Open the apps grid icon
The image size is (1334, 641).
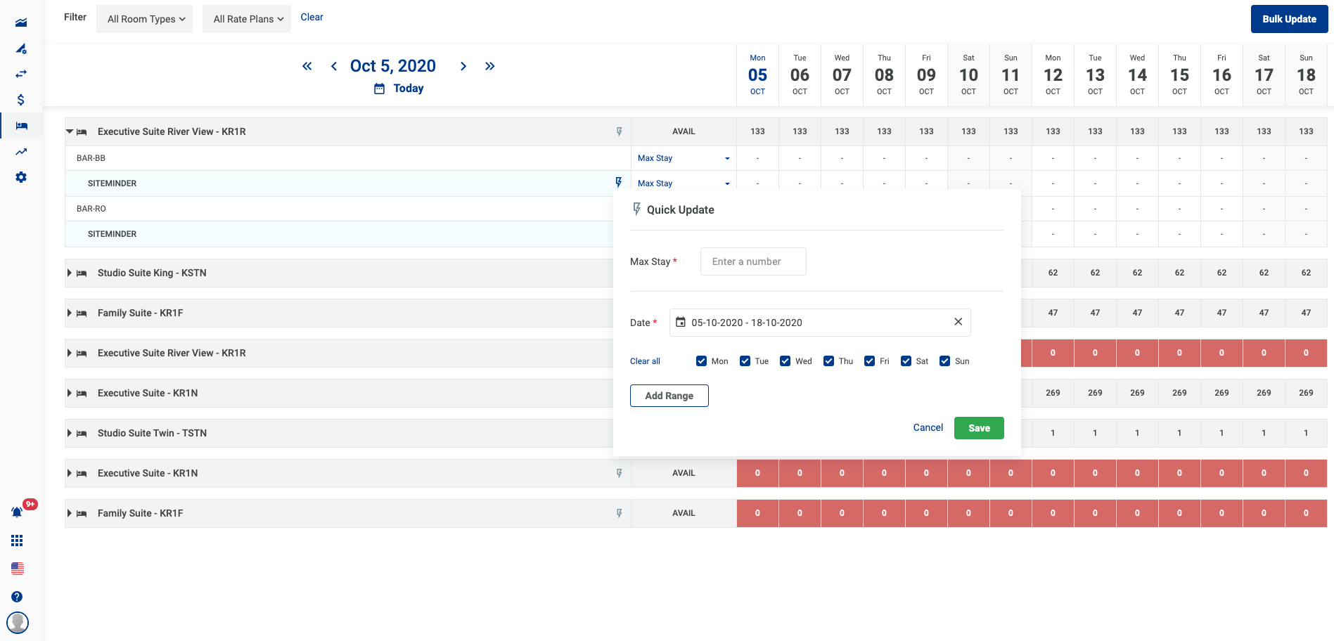(x=17, y=540)
